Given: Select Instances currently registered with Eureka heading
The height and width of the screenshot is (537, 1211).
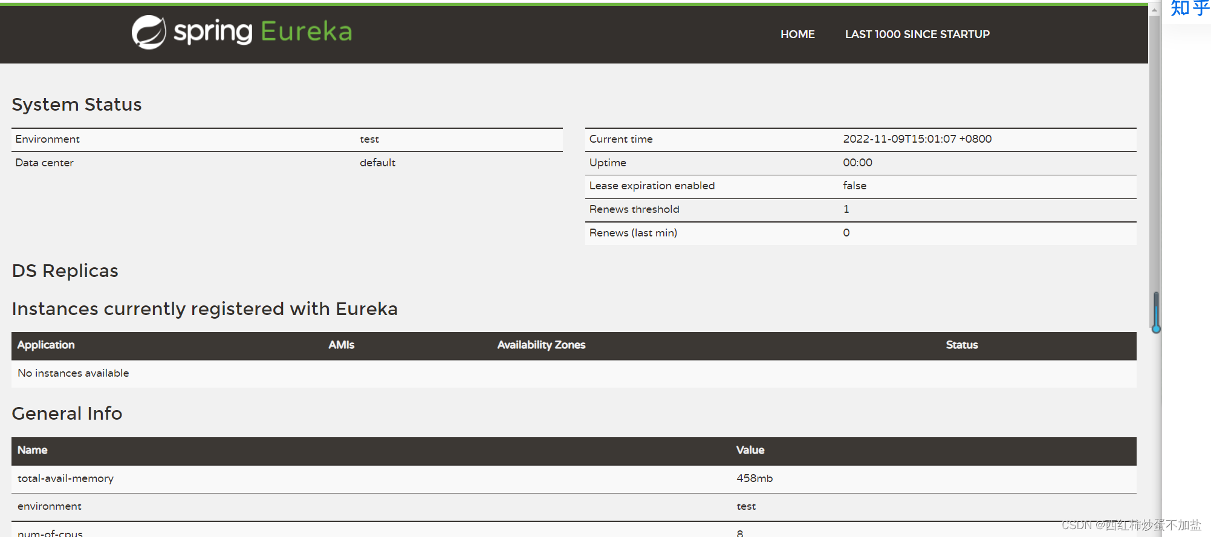Looking at the screenshot, I should point(204,309).
